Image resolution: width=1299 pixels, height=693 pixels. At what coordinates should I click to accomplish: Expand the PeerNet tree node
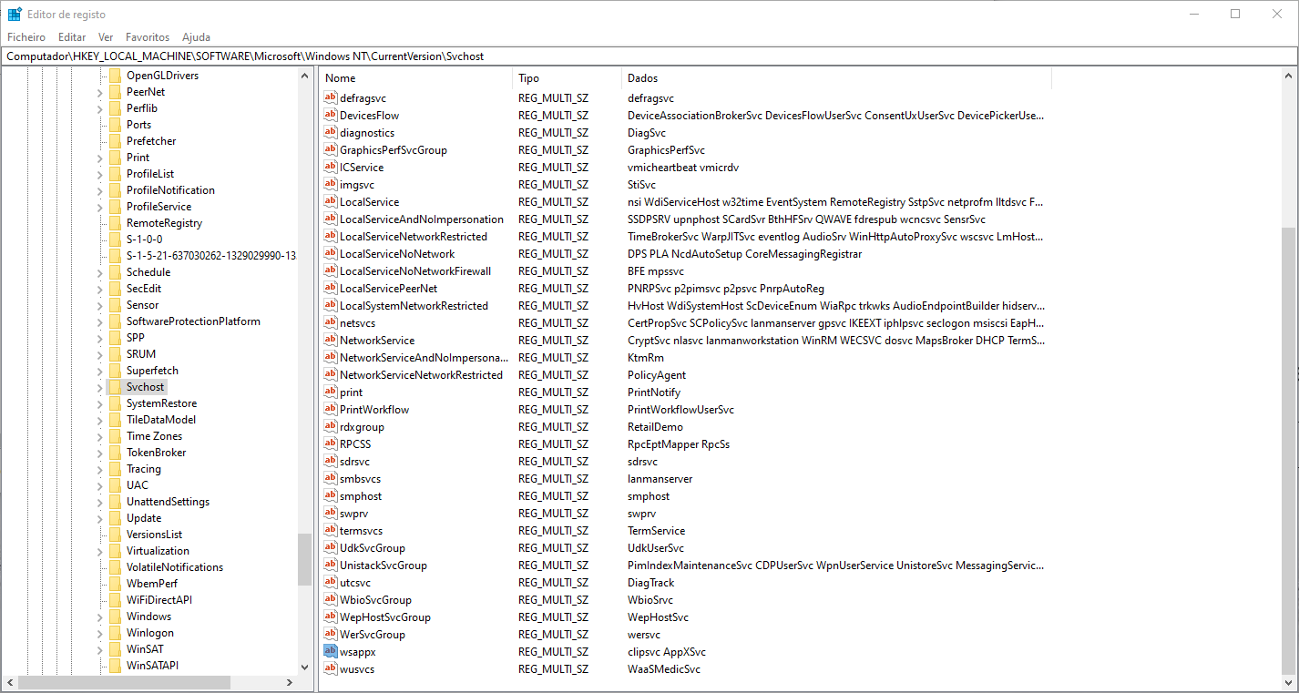click(x=99, y=92)
